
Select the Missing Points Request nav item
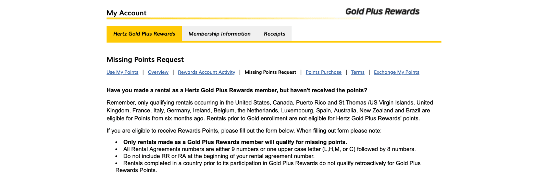[270, 72]
